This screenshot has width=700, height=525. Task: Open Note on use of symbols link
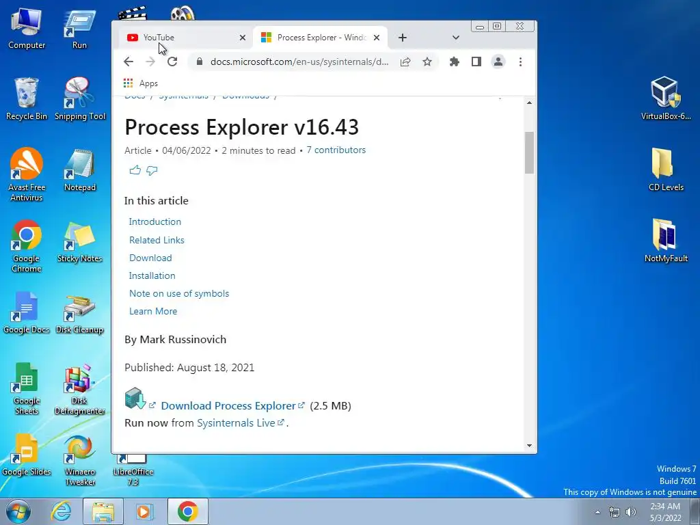[179, 293]
